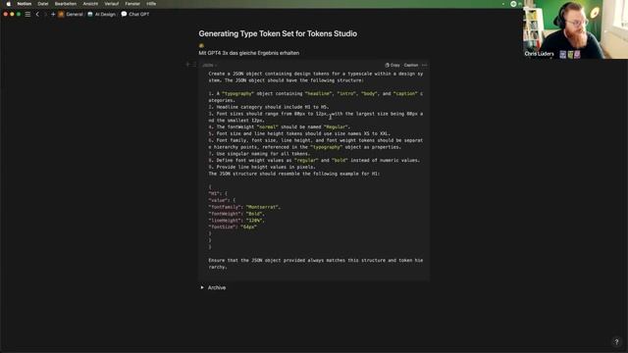Screen dimensions: 628x353
Task: Click the drag handle beside the code block
Action: coord(194,65)
